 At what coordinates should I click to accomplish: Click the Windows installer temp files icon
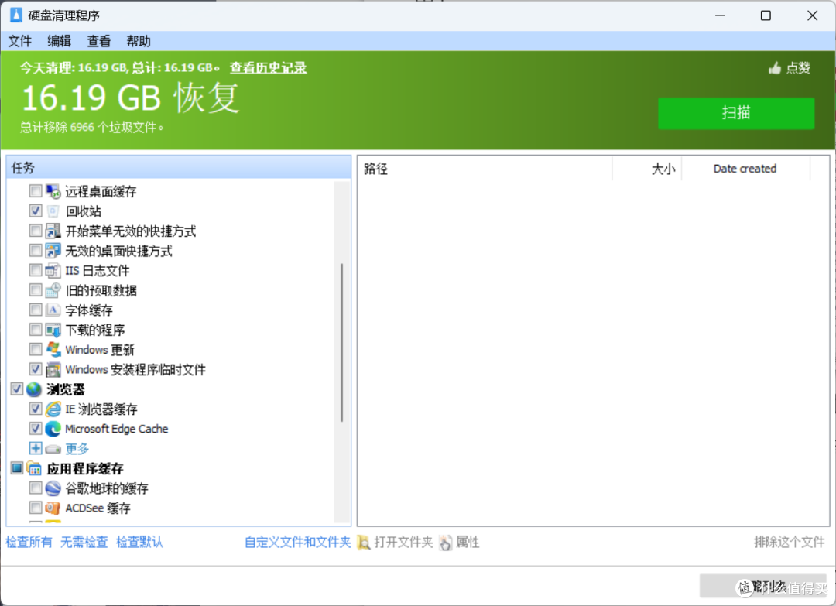coord(53,369)
